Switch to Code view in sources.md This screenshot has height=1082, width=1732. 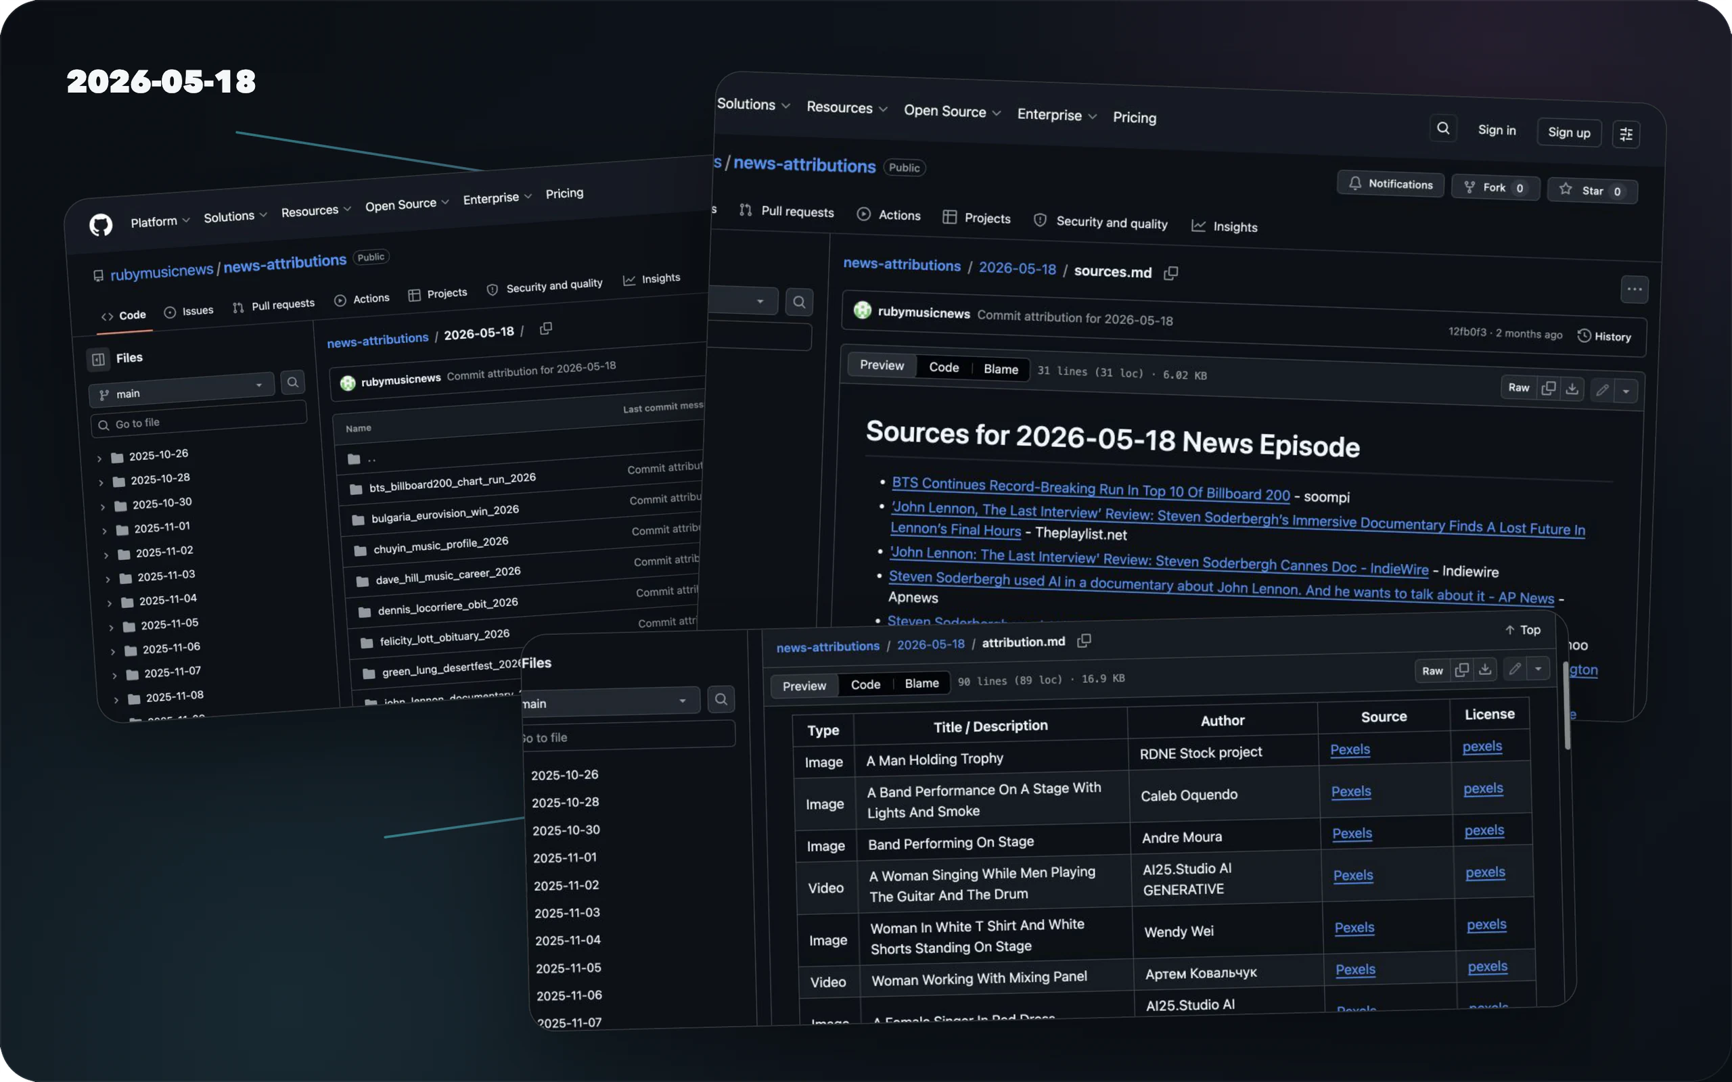pyautogui.click(x=943, y=367)
